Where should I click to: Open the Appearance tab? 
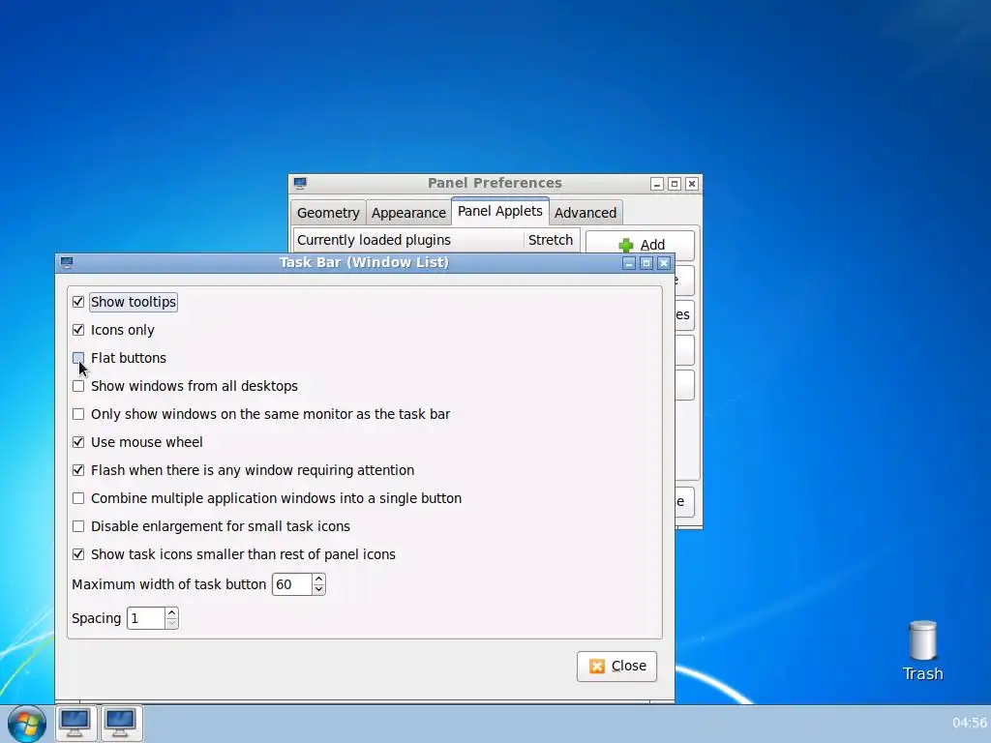408,213
